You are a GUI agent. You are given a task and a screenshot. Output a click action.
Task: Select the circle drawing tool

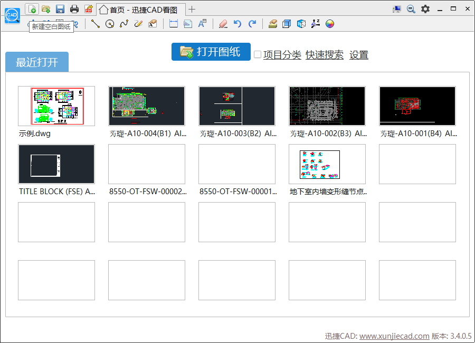click(110, 24)
